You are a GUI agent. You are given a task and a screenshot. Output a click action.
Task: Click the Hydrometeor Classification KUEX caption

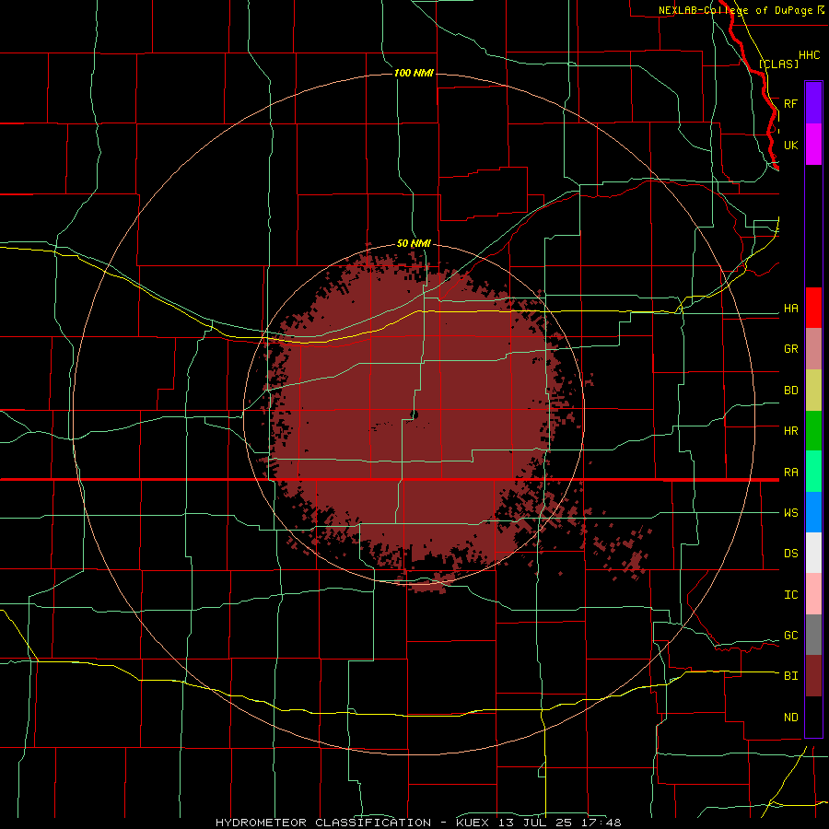(x=418, y=823)
